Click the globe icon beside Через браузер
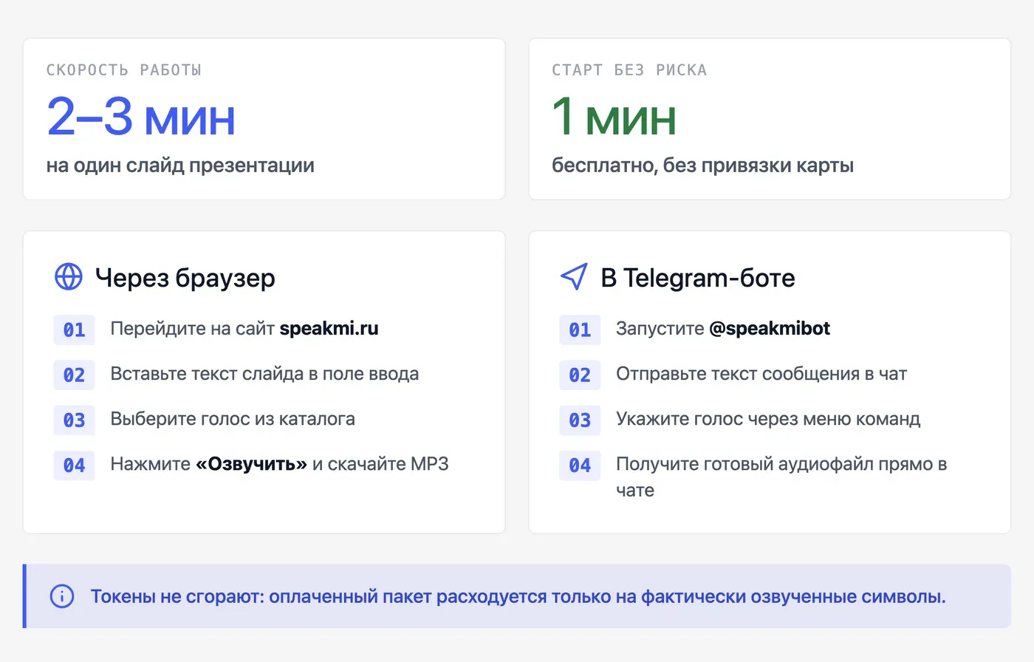This screenshot has width=1034, height=662. pos(69,277)
